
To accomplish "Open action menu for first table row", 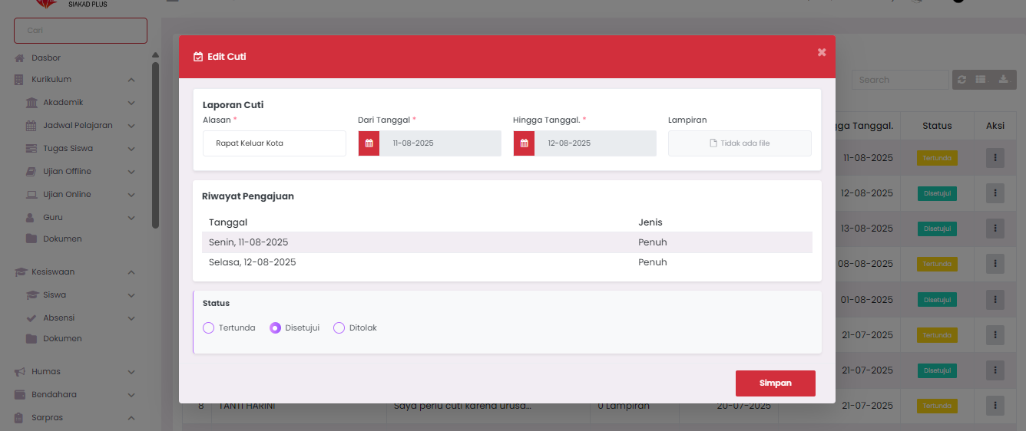I will tap(995, 158).
